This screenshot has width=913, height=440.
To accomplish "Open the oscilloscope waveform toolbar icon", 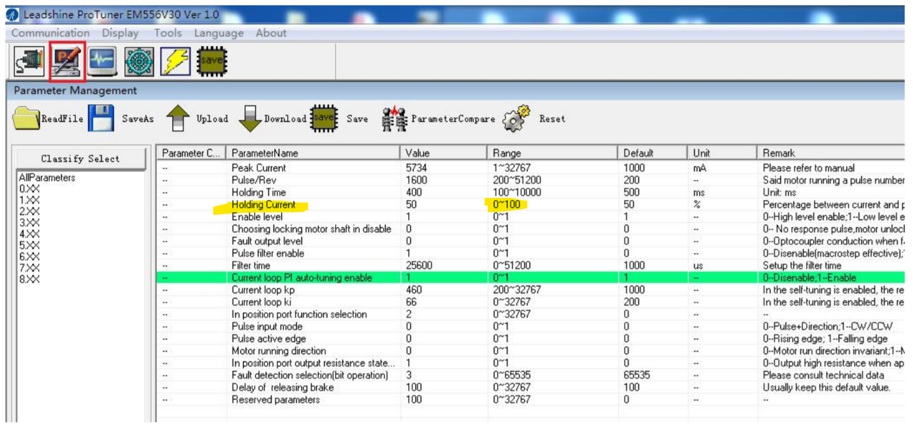I will [103, 61].
